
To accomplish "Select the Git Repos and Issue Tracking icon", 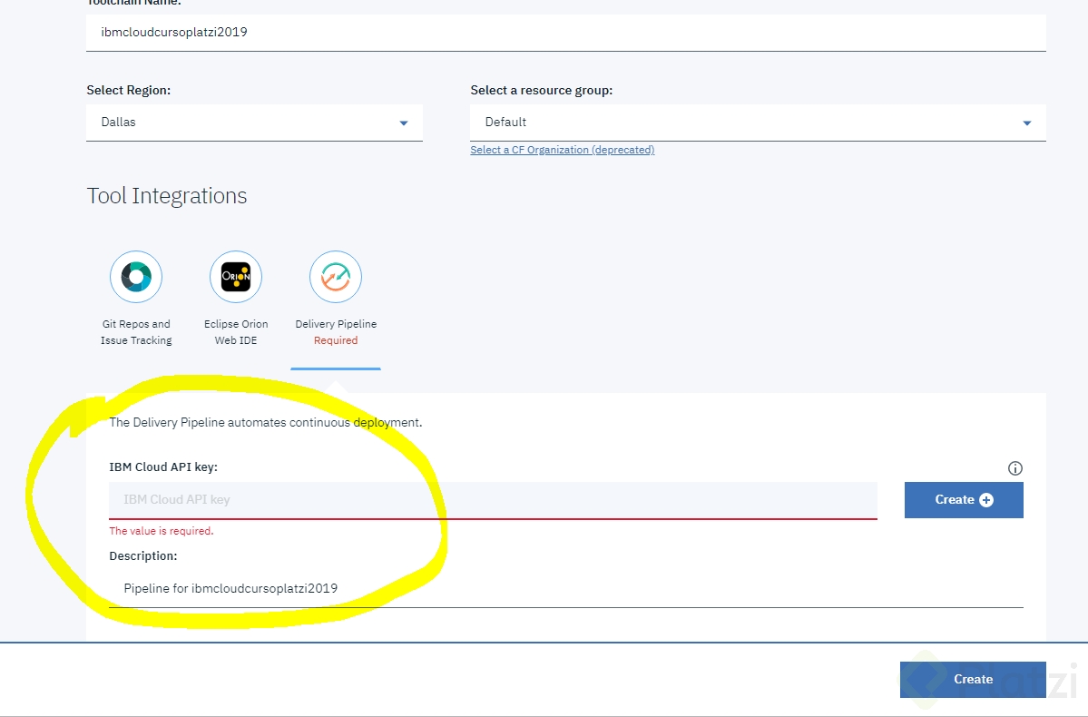I will point(136,277).
